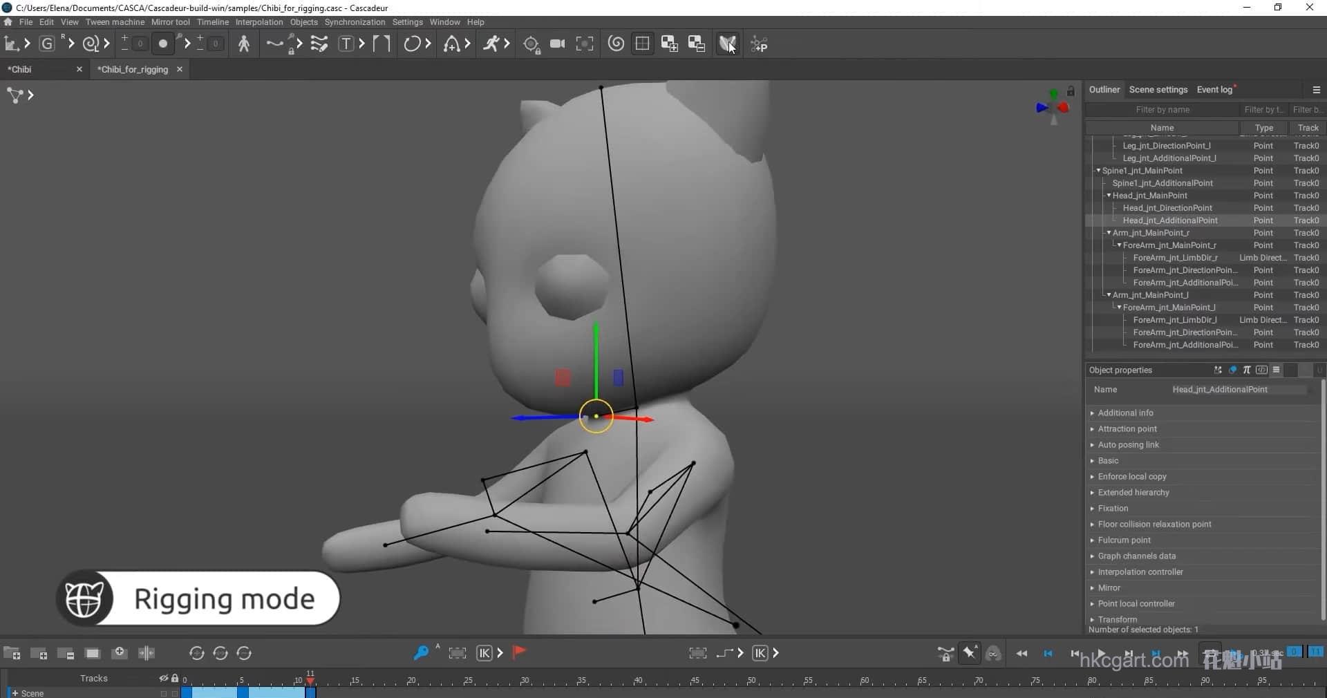Expand the Scene track plus icon

[x=15, y=693]
